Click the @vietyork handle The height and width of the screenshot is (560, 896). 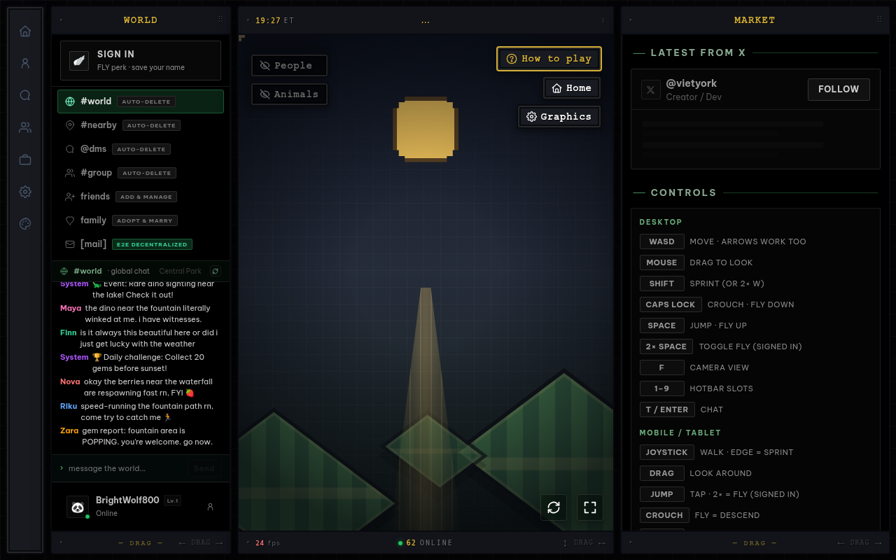click(692, 83)
